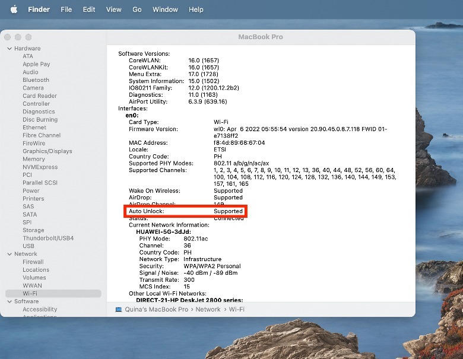Click Quina's MacBook Pro in the path bar
Screen dimensions: 463x359
pos(156,309)
